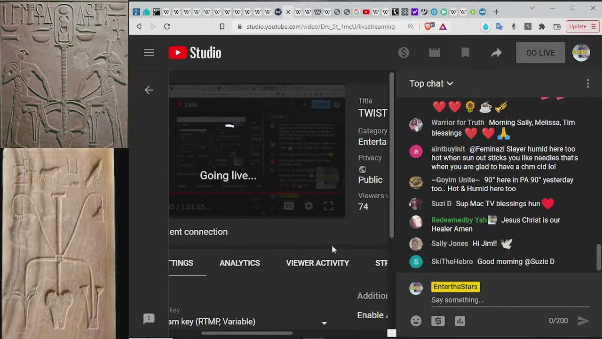This screenshot has height=339, width=602.
Task: Open chat more options menu
Action: [587, 84]
